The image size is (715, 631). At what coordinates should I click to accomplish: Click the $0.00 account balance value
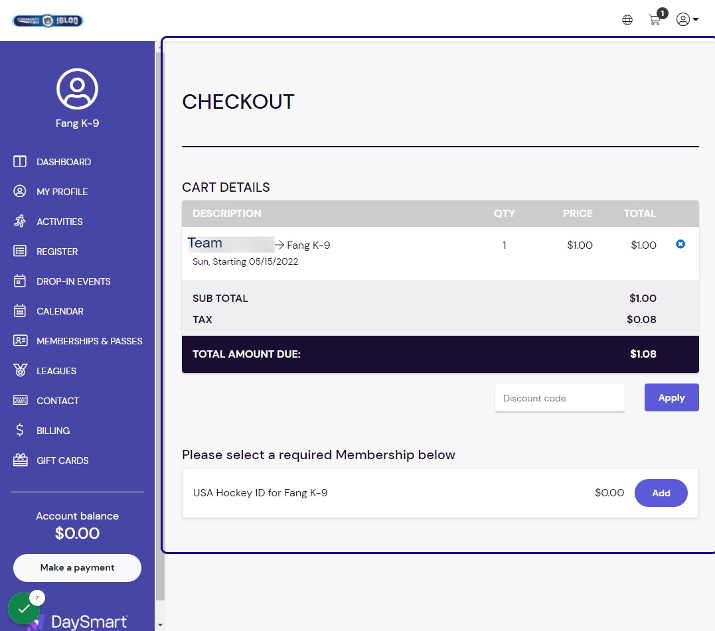pyautogui.click(x=77, y=533)
